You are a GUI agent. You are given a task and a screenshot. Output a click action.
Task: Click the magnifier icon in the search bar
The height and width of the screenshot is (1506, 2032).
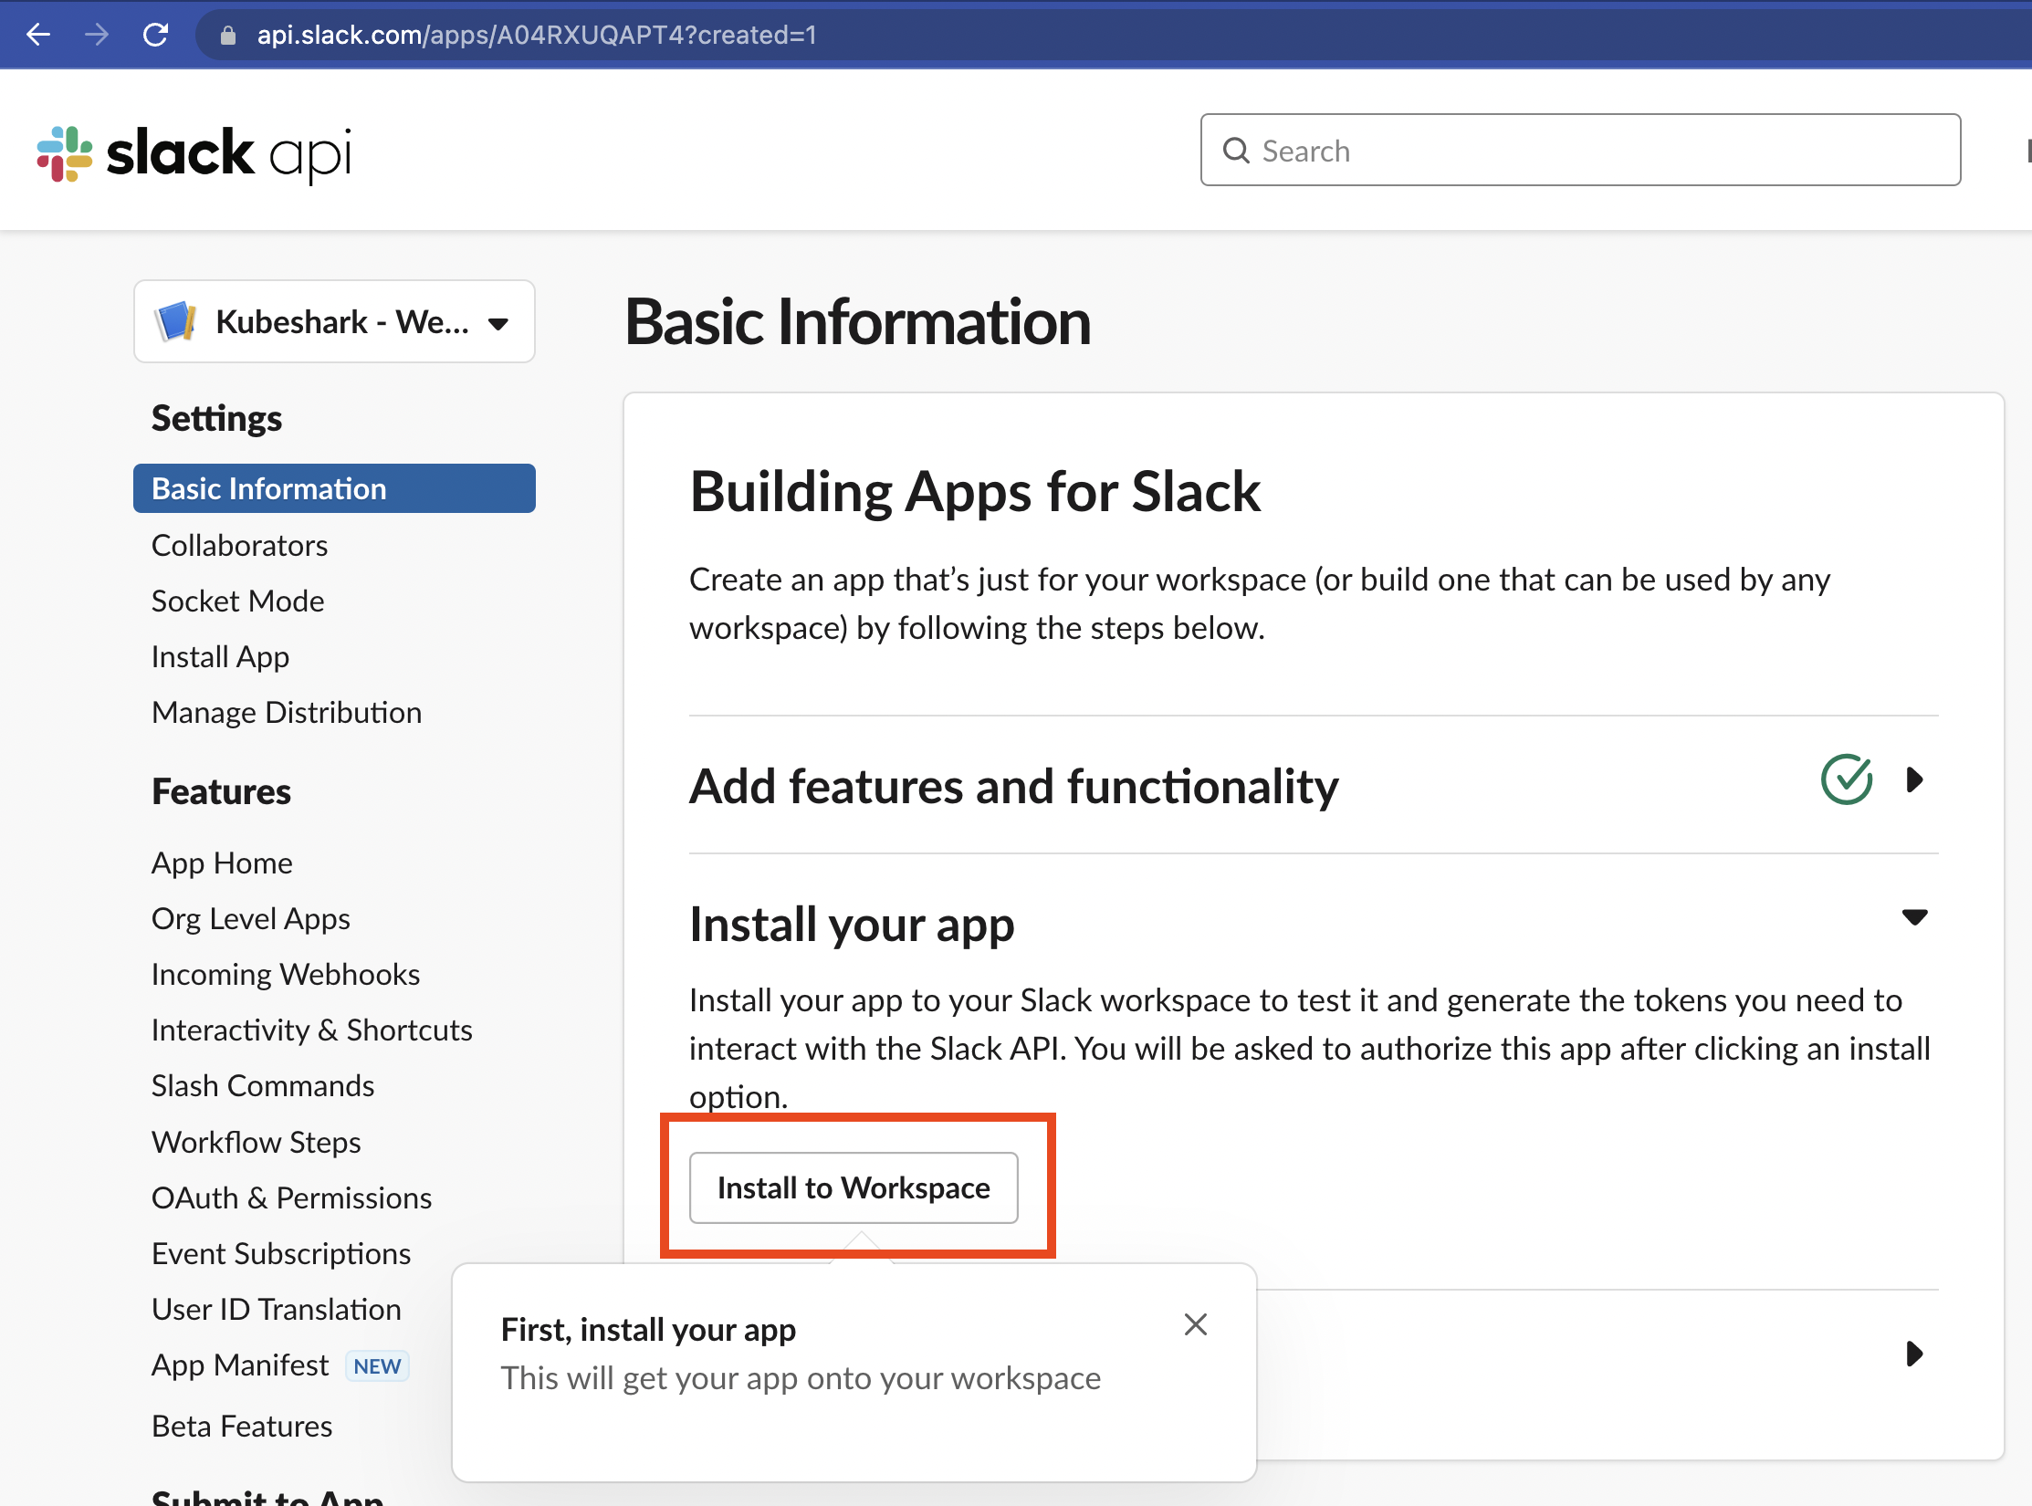coord(1237,150)
